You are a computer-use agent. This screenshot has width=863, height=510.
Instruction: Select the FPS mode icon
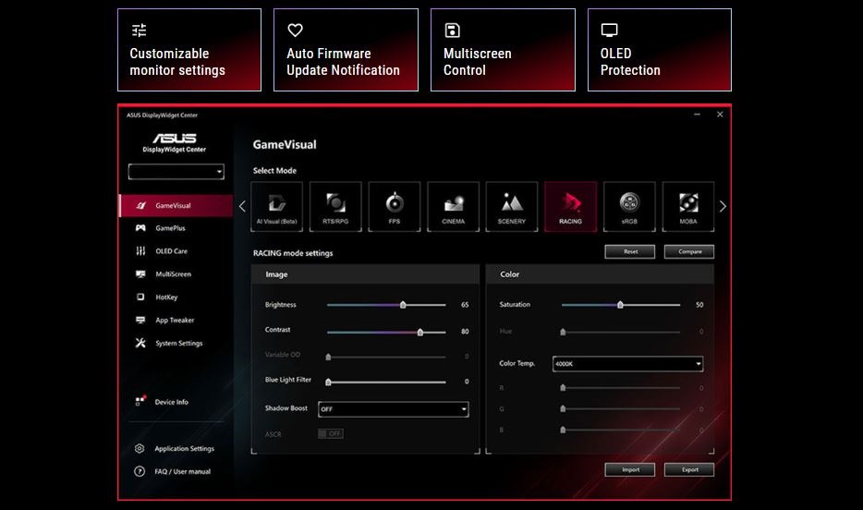[x=394, y=205]
